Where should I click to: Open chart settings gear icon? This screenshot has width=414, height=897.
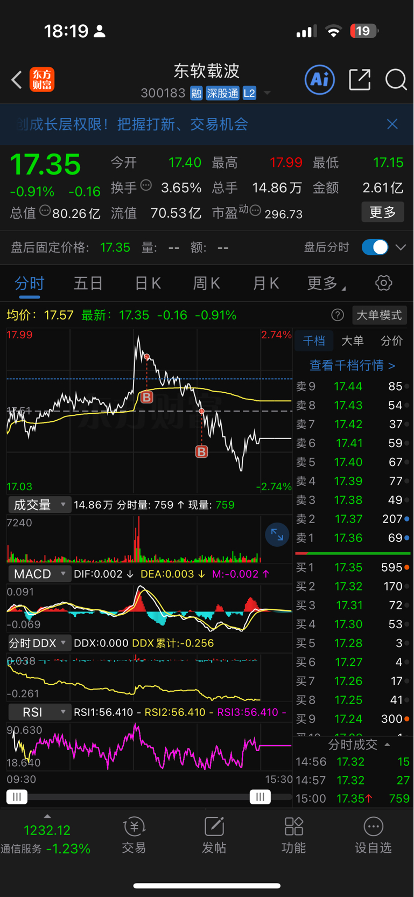click(x=384, y=283)
